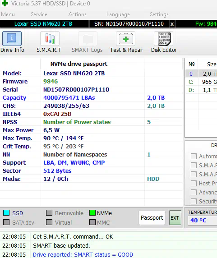Open the SMART Logs folder icon
The height and width of the screenshot is (258, 217).
88,38
